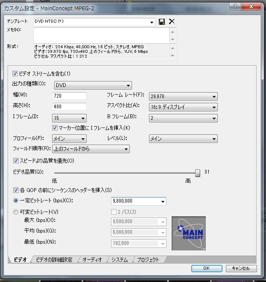Click the メモ box scroll down arrow
This screenshot has height=282, width=266.
click(172, 39)
